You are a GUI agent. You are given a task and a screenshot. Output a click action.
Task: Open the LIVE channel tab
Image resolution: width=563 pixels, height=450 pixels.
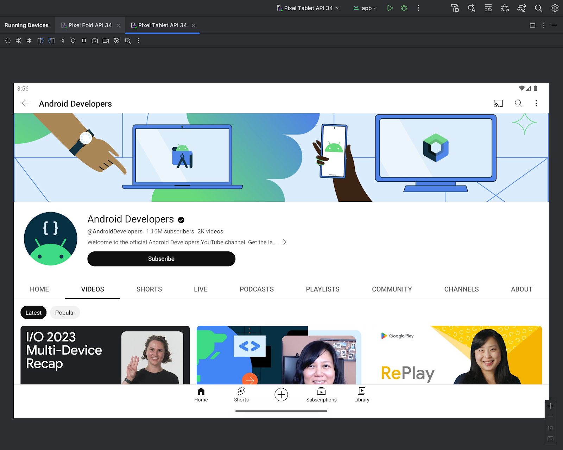click(201, 289)
